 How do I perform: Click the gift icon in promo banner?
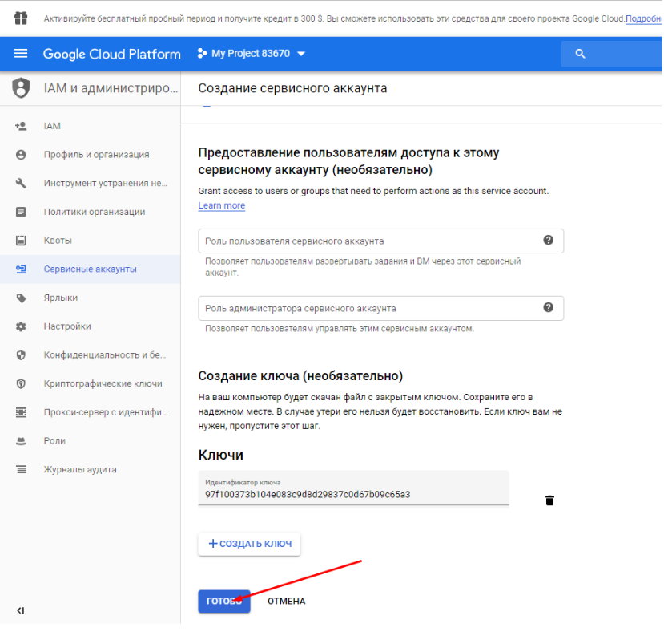click(21, 18)
